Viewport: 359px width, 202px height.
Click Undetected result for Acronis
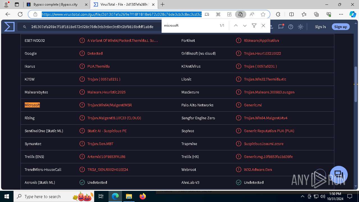point(97,182)
